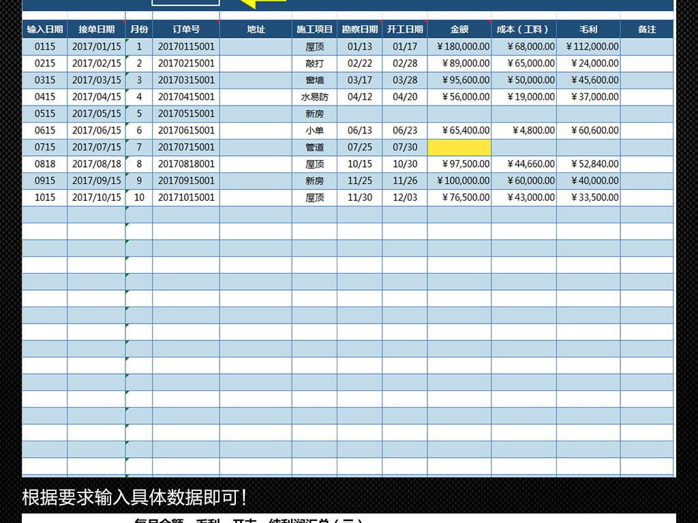Click the 备注 header cell
This screenshot has height=523, width=698.
point(647,29)
